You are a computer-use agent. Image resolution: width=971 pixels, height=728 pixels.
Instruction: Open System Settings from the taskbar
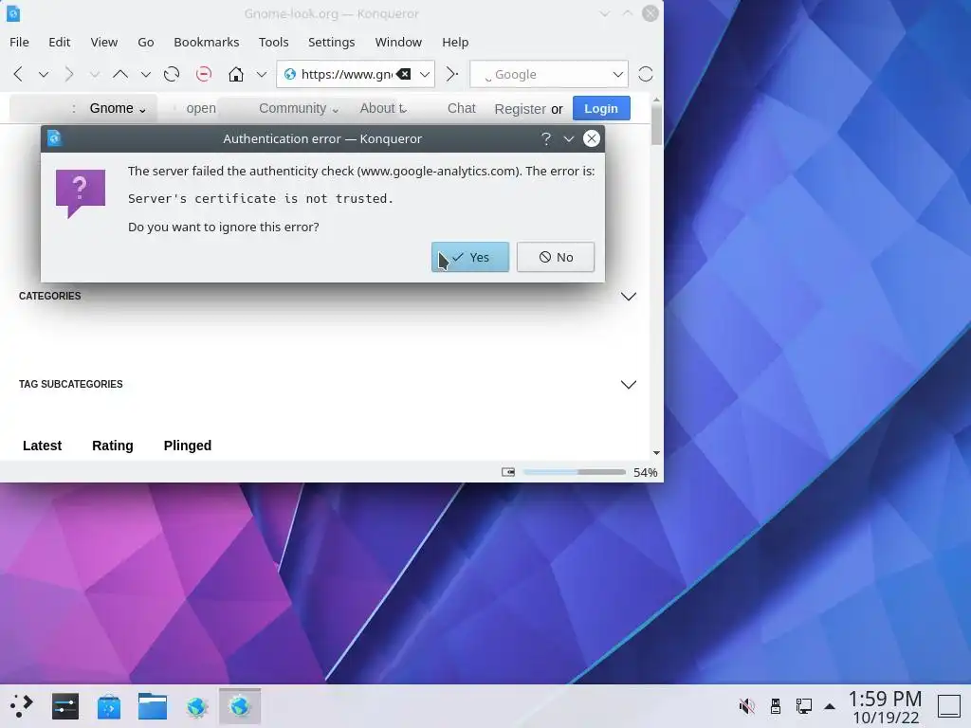(65, 705)
